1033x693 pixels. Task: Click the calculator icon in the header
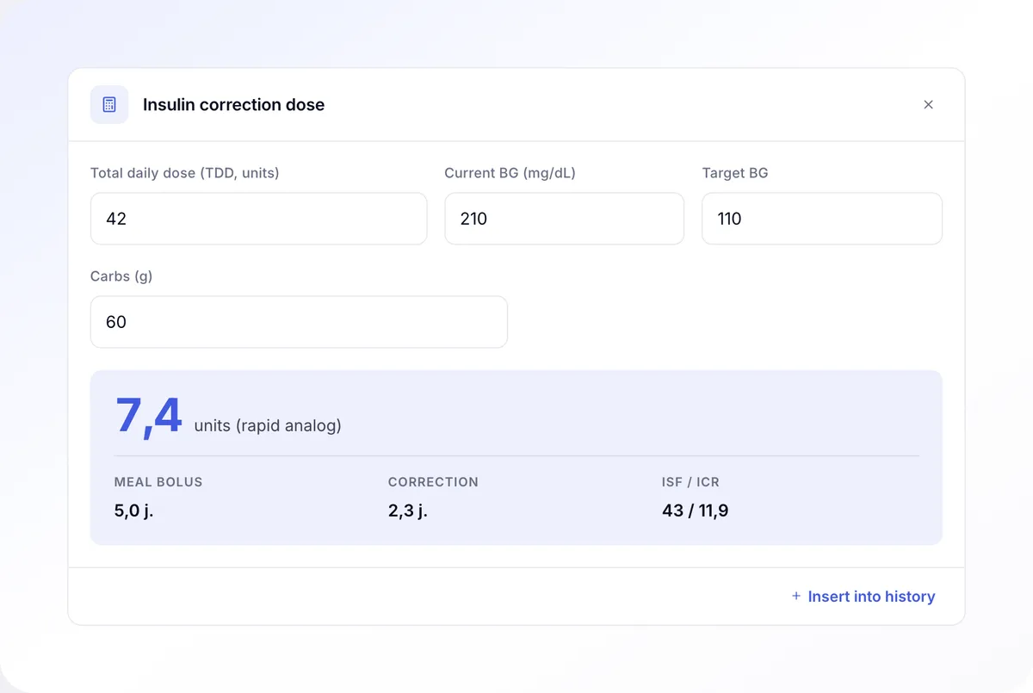coord(109,104)
